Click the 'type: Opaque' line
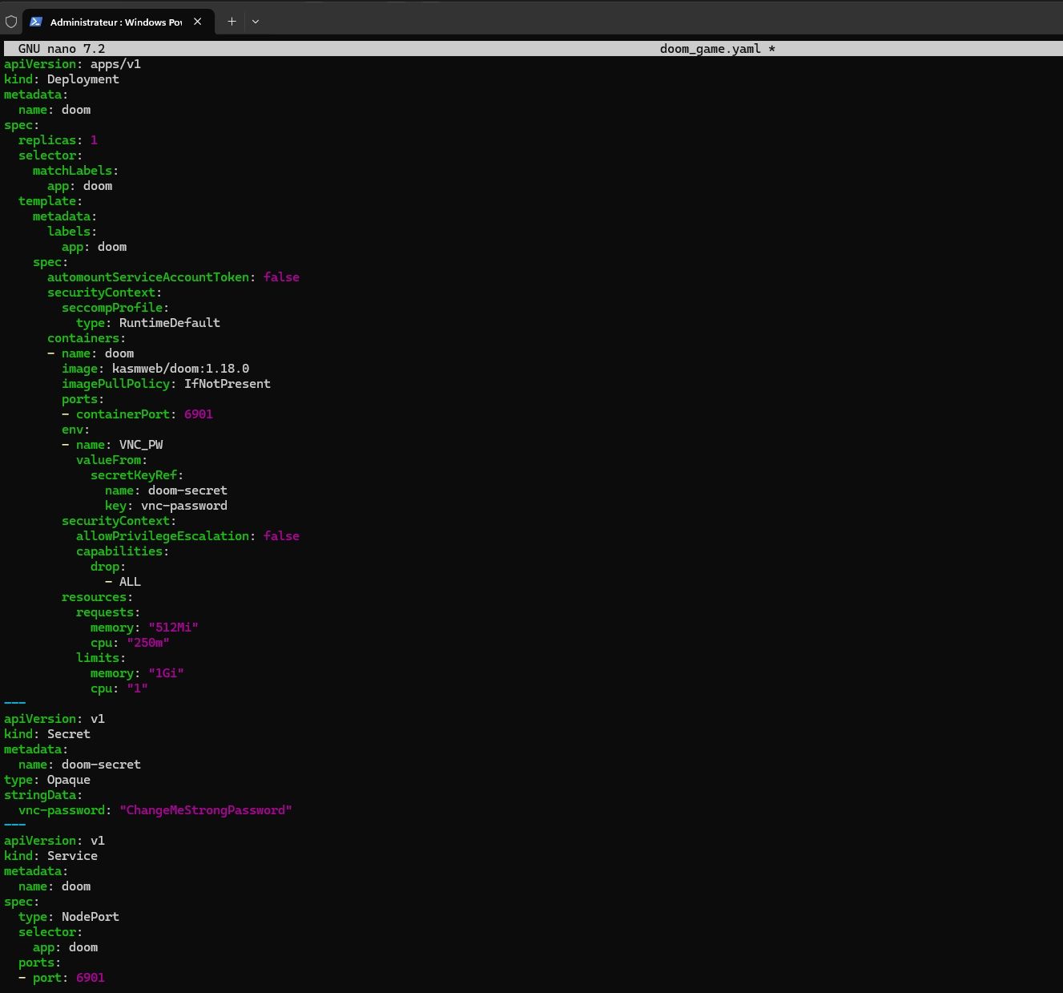 (47, 780)
